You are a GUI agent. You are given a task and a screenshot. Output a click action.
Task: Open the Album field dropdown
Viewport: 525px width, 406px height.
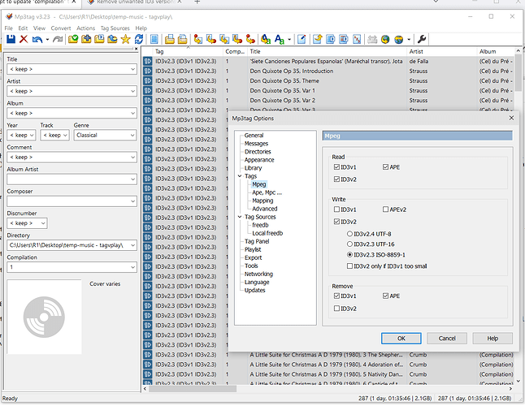point(133,114)
